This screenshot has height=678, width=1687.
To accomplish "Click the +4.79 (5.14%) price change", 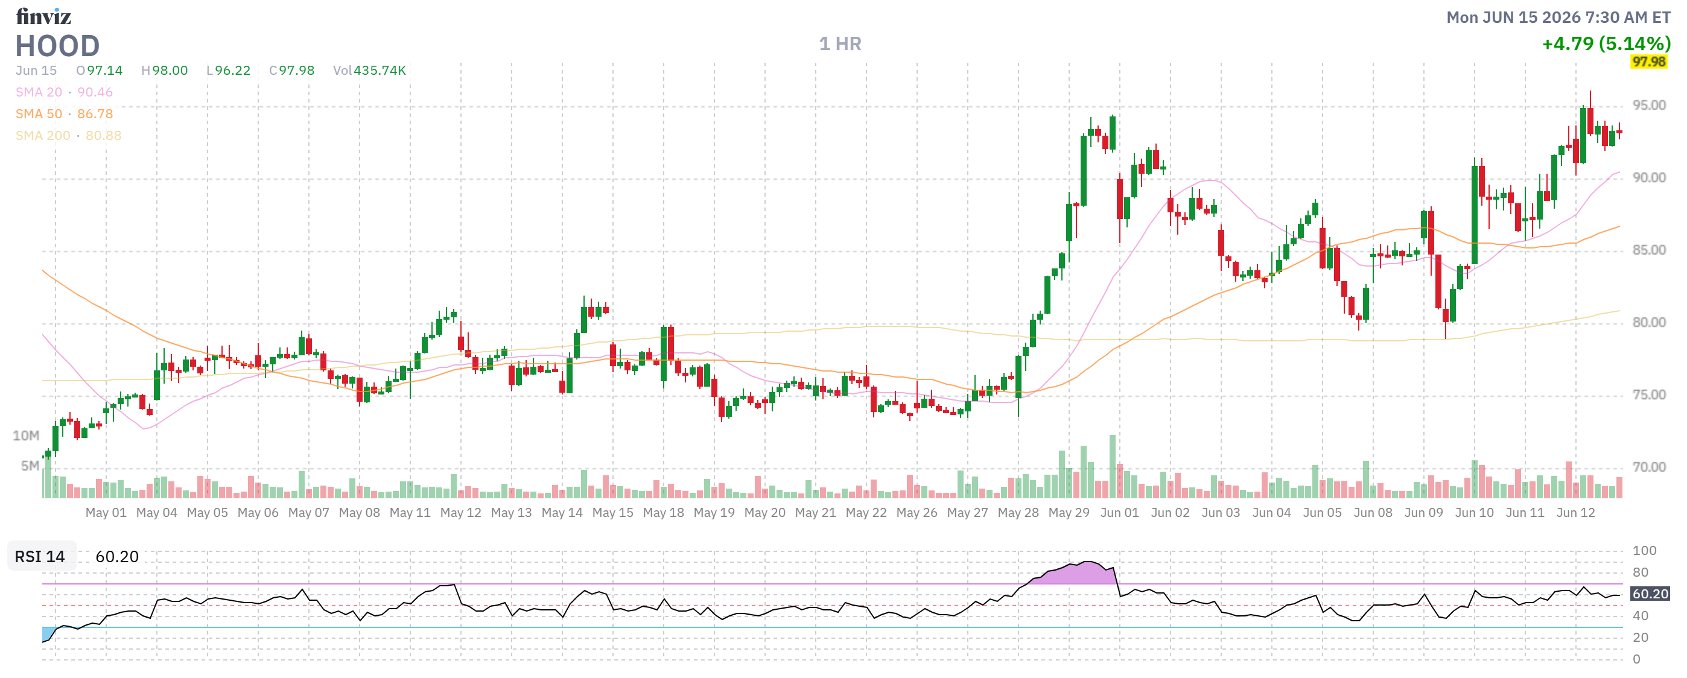I will click(x=1606, y=43).
